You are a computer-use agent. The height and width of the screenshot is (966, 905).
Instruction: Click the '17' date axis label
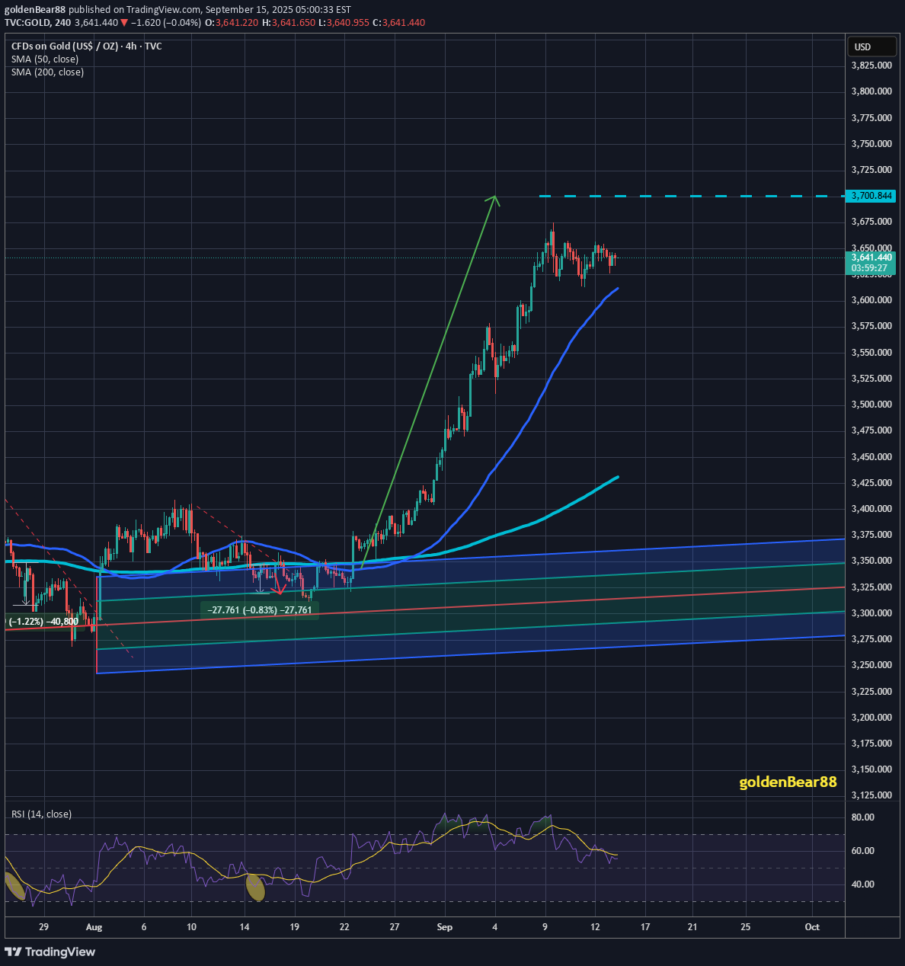pos(645,927)
